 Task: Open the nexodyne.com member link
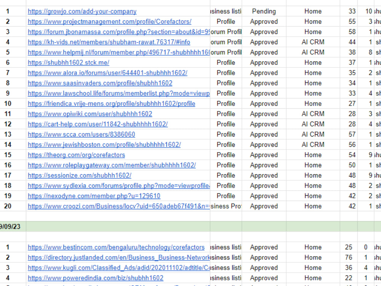coord(94,196)
